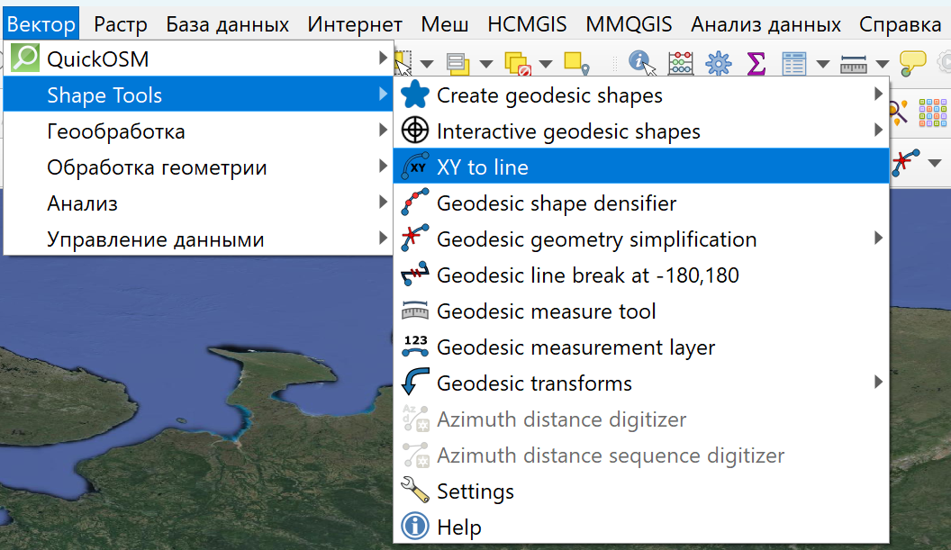
Task: Expand the Управление данными submenu arrow
Action: [x=383, y=238]
